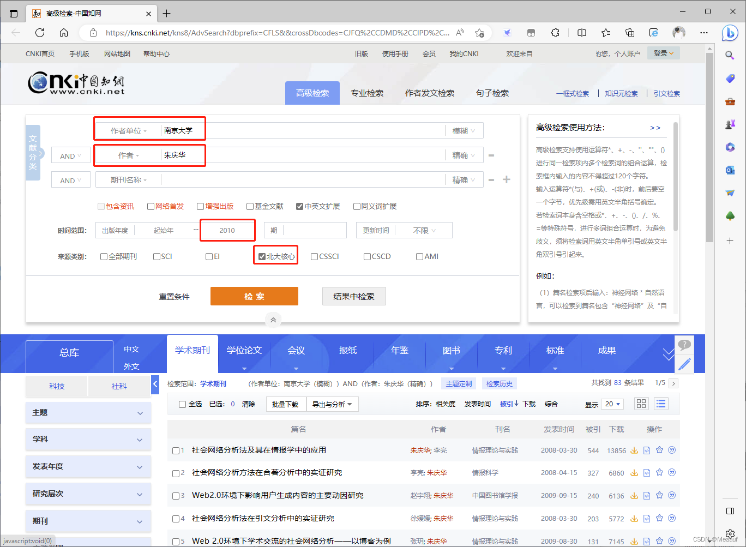Viewport: 746px width, 547px height.
Task: Download article 1 社会网络分析法及其在情报学中的应用
Action: 634,450
